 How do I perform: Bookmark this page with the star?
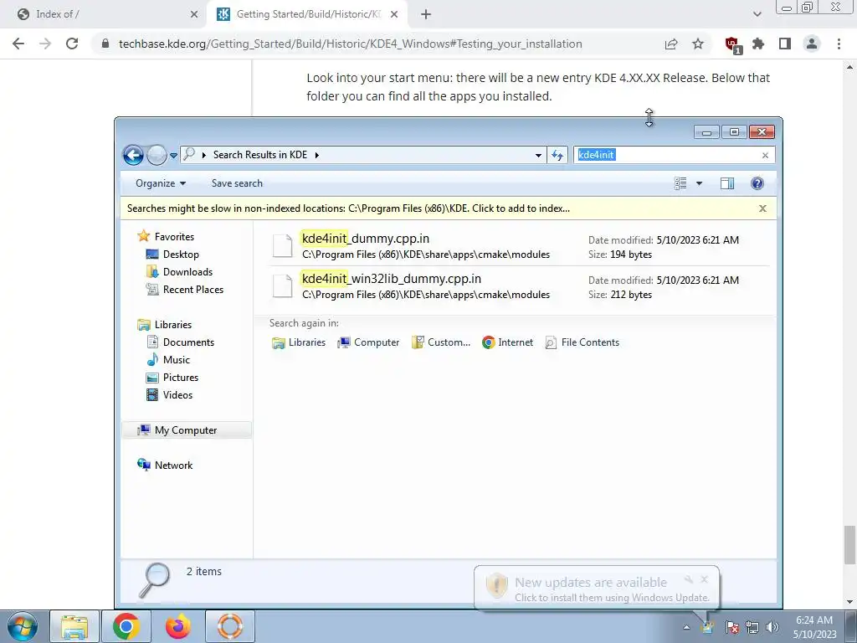tap(698, 44)
